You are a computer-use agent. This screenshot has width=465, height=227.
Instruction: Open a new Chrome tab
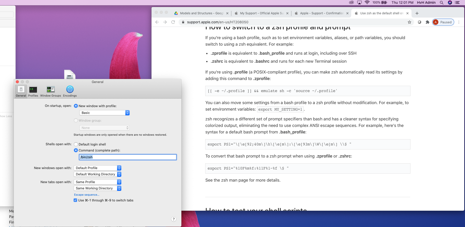pos(417,13)
